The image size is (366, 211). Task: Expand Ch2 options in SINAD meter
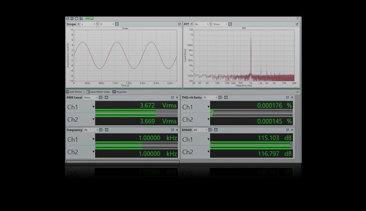(208, 152)
